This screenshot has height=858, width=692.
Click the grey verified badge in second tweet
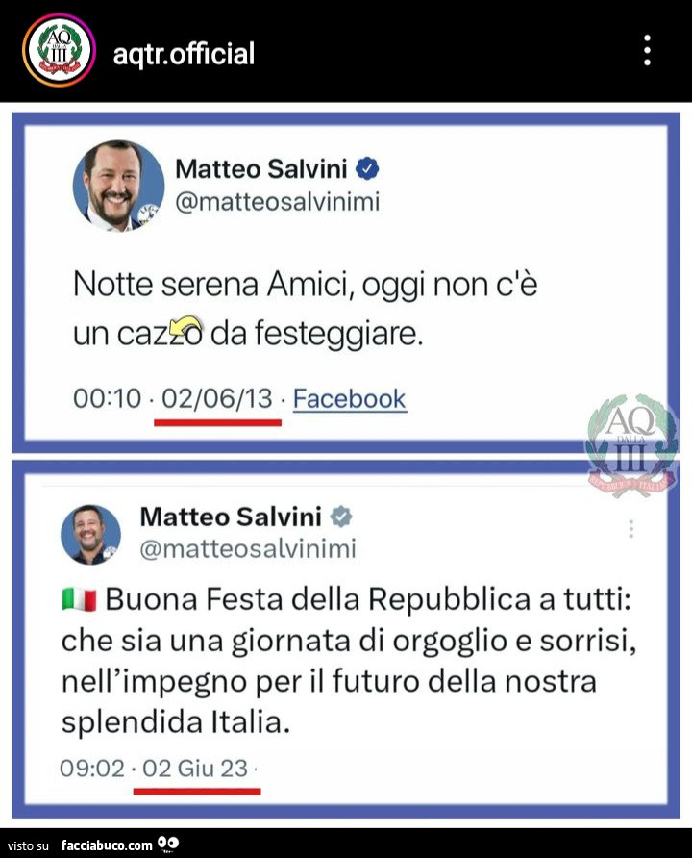tap(341, 517)
